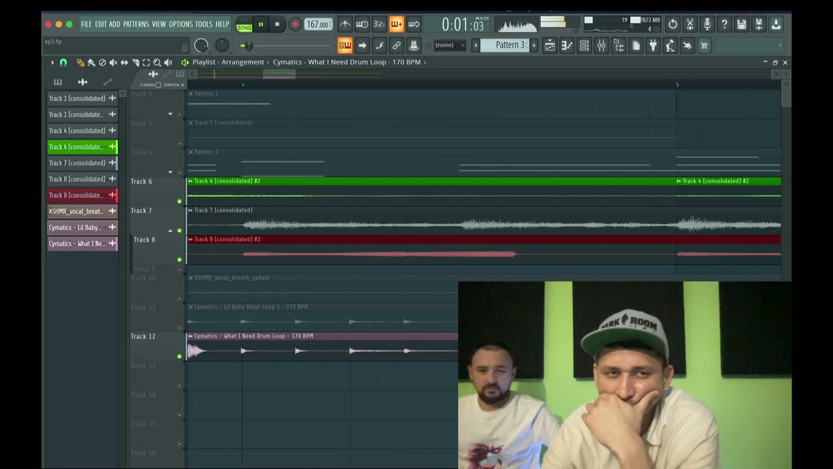Click render as audio file icon
Image resolution: width=833 pixels, height=469 pixels.
pyautogui.click(x=759, y=25)
